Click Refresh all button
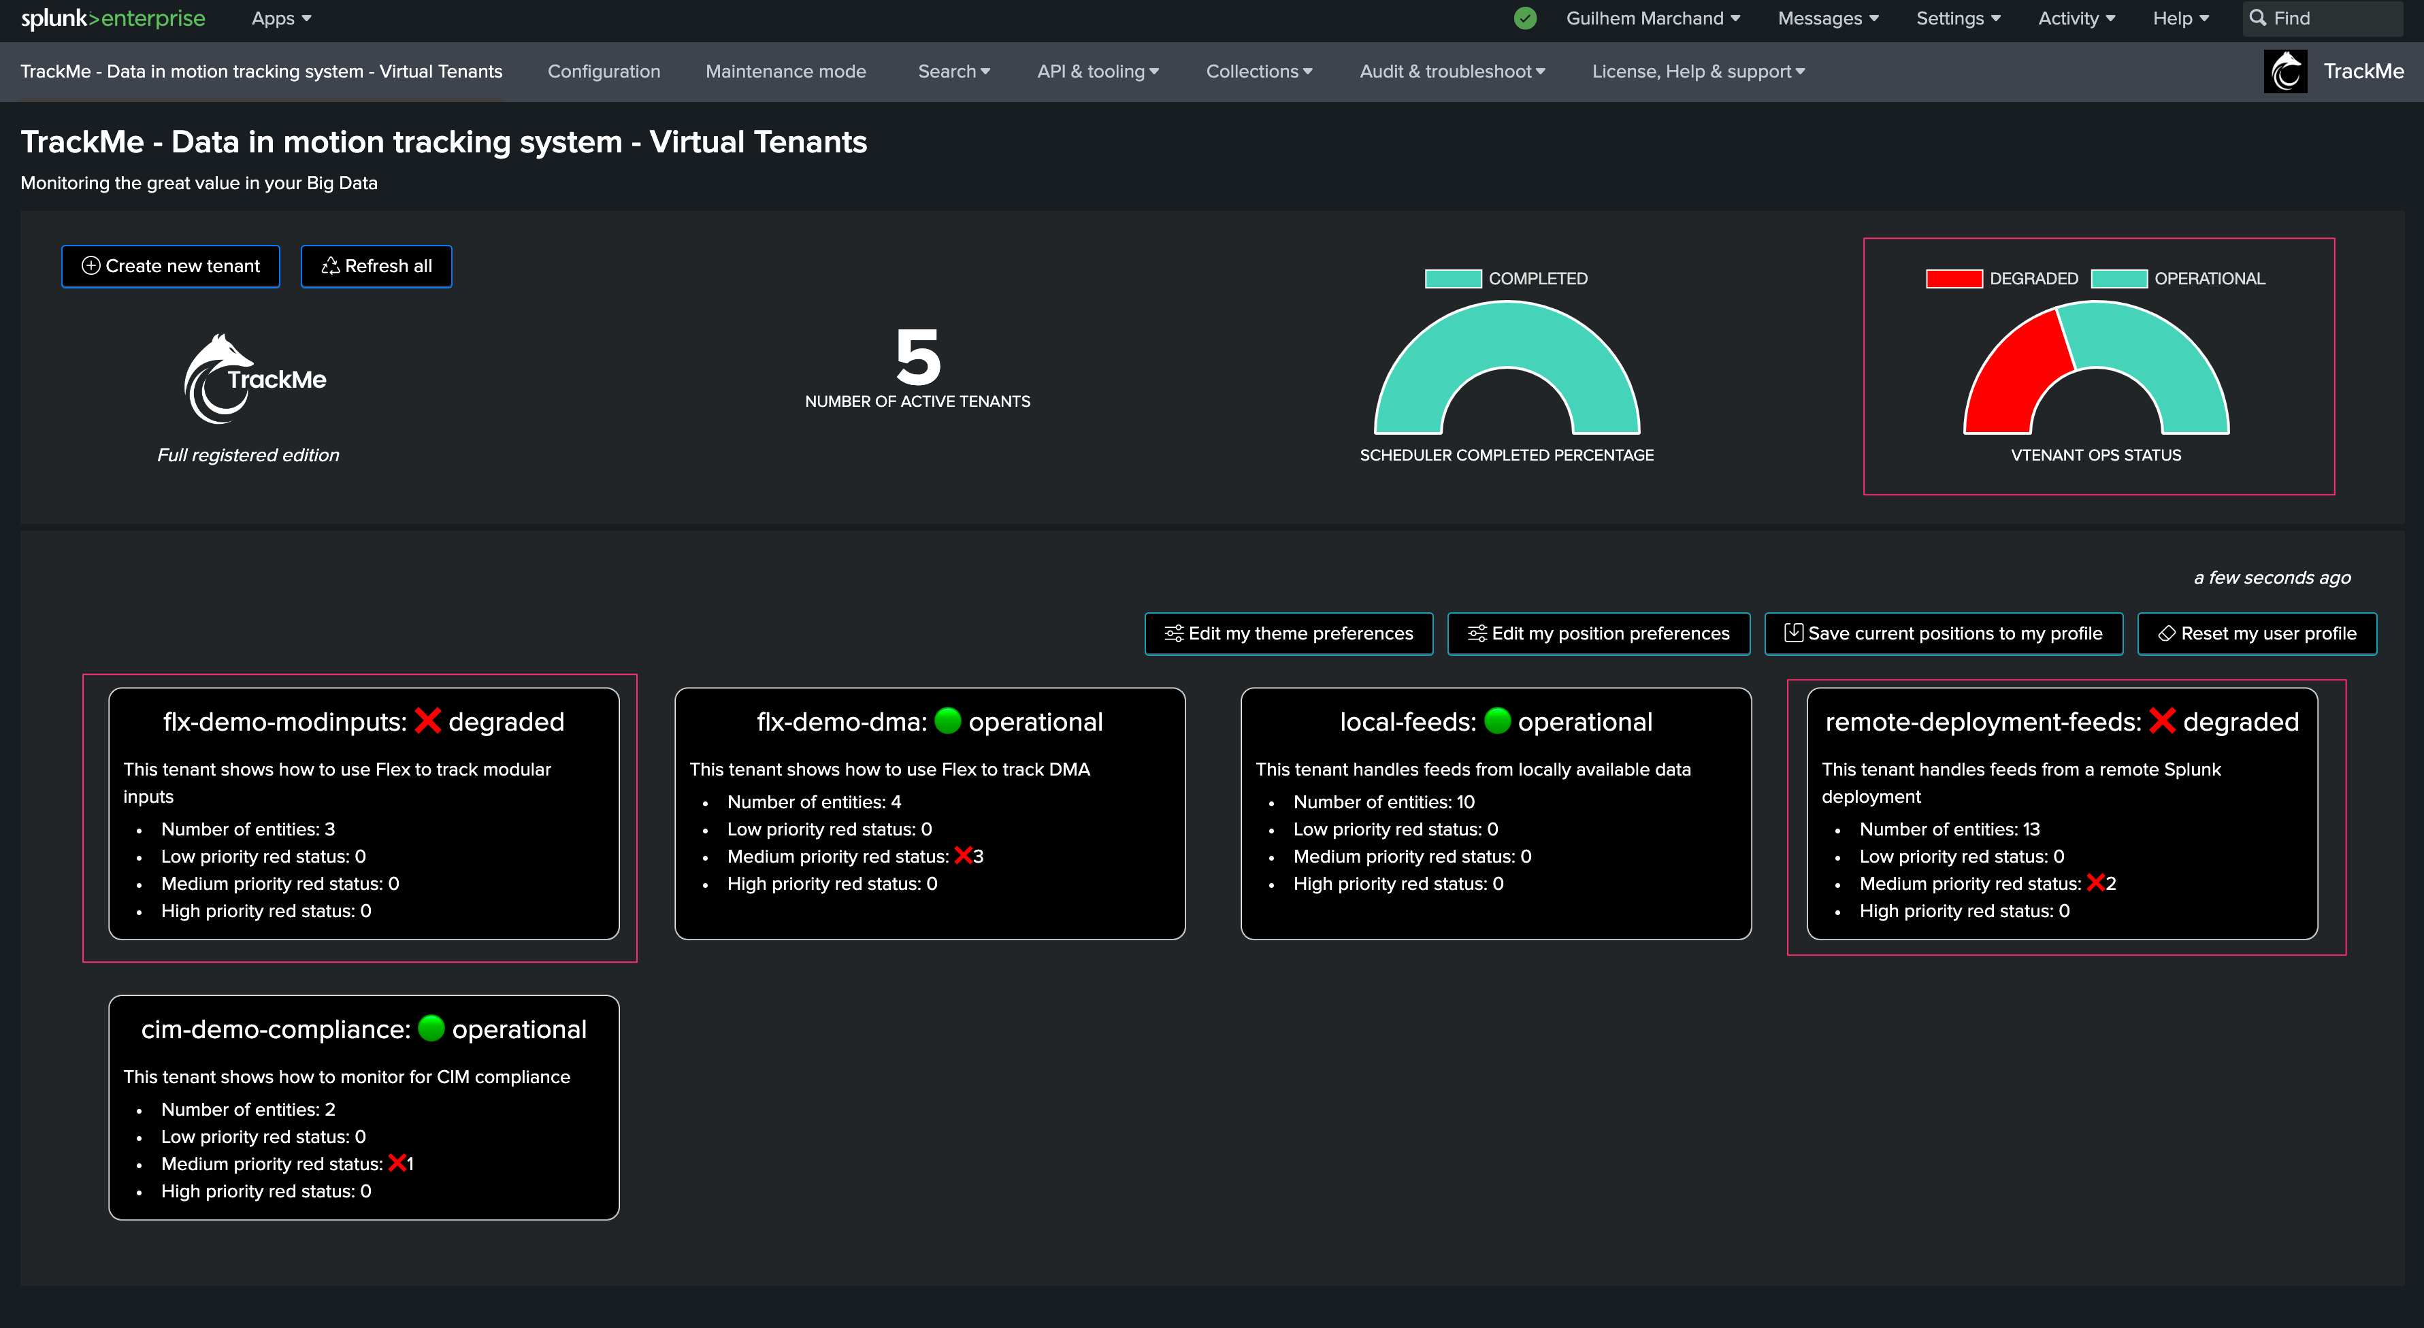The height and width of the screenshot is (1328, 2424). [x=376, y=266]
